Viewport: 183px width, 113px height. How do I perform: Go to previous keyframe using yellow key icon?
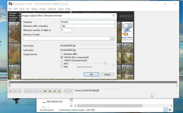tap(45, 91)
